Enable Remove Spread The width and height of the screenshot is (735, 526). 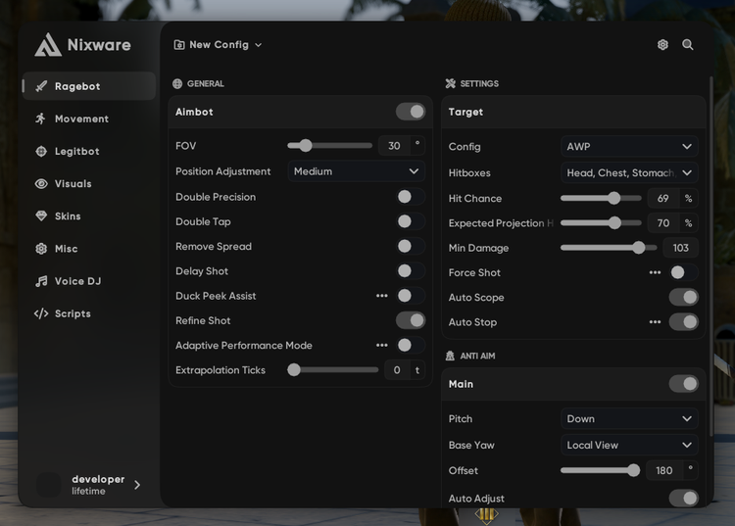[x=411, y=247]
